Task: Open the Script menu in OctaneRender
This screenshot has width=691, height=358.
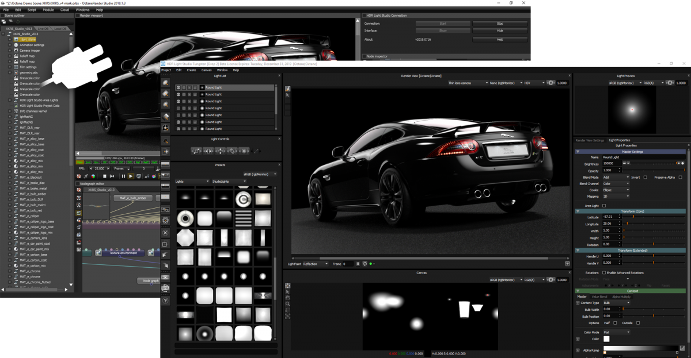Action: coord(32,10)
